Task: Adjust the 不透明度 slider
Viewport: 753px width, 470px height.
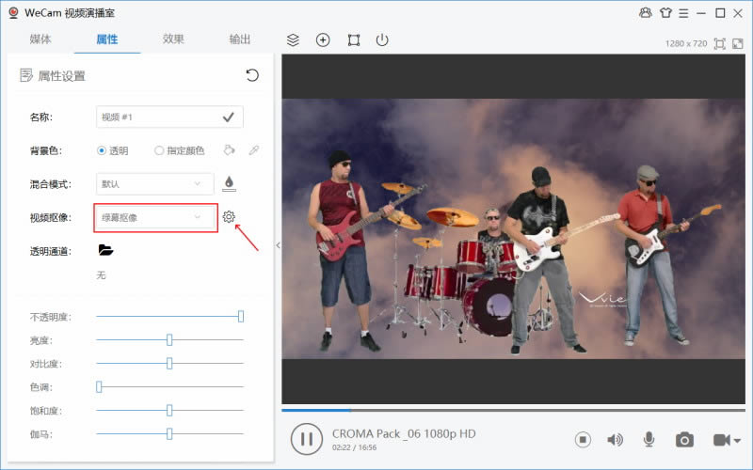Action: (169, 317)
